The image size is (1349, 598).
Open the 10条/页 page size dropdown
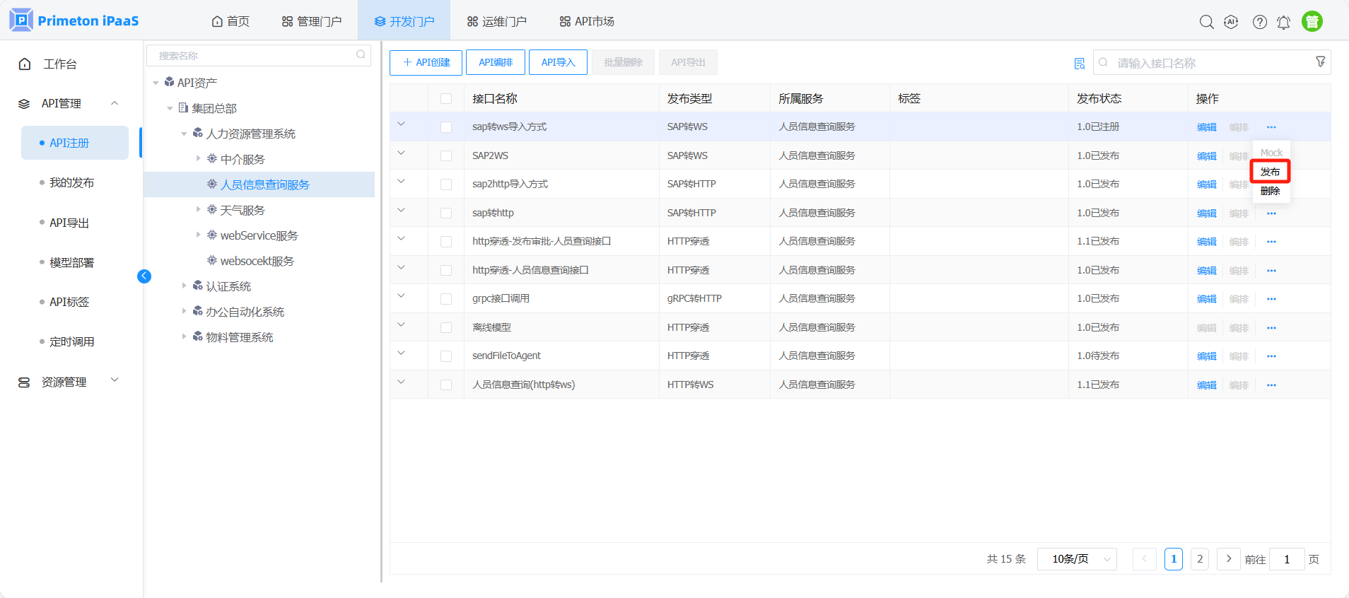1076,559
